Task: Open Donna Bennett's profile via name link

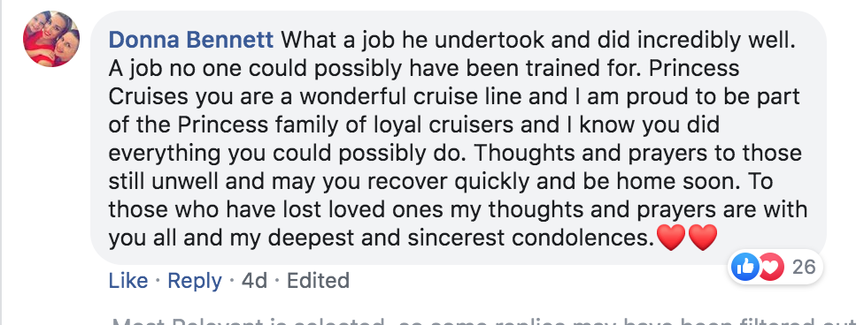Action: (191, 40)
